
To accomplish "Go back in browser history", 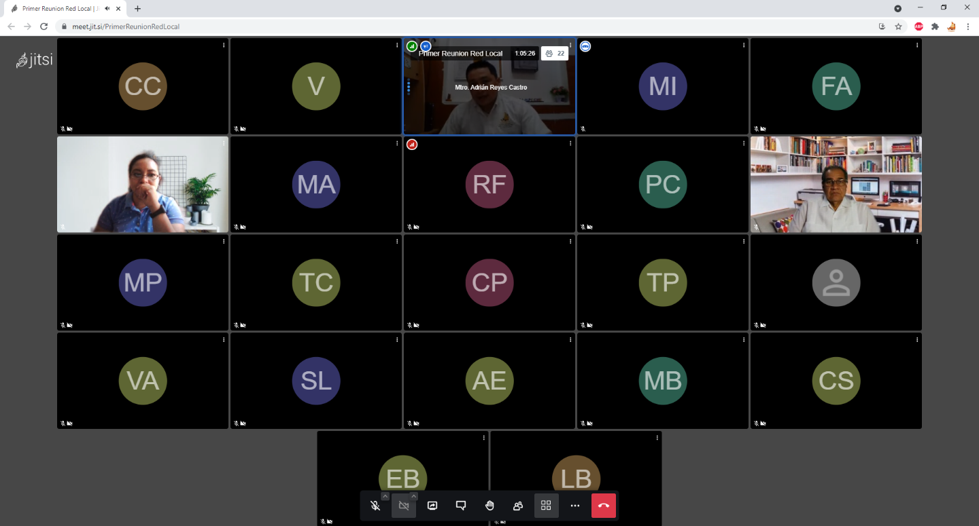I will 11,26.
